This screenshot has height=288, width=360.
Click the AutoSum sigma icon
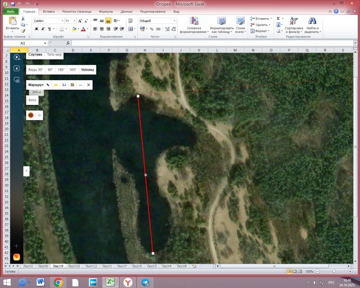tap(278, 18)
